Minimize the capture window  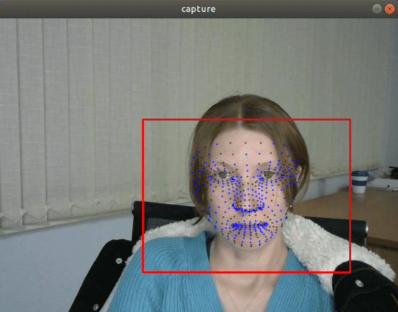(376, 9)
